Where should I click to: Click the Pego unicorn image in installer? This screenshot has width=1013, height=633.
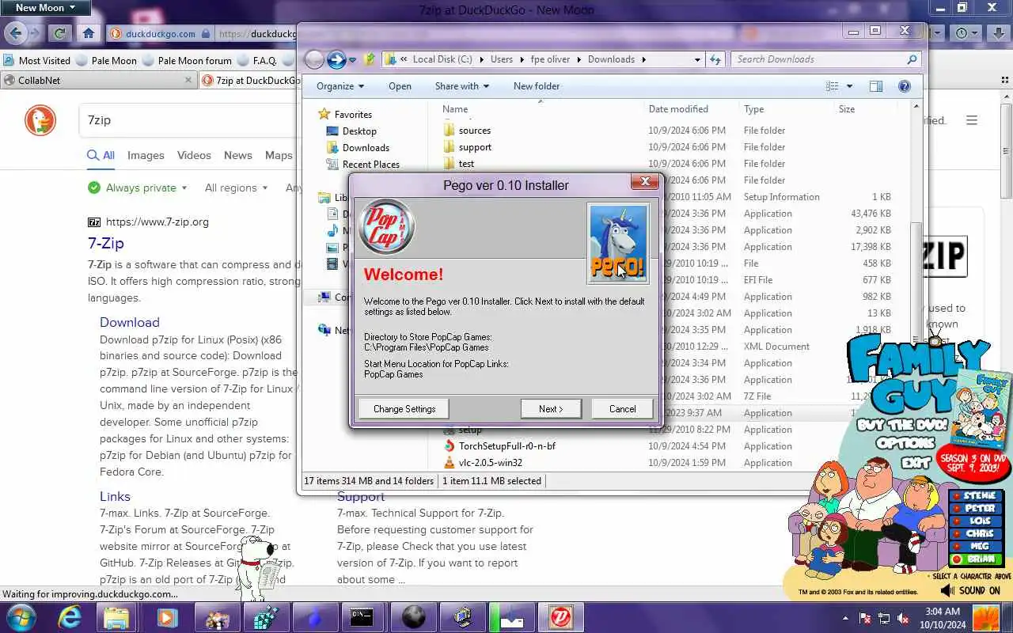(x=618, y=243)
